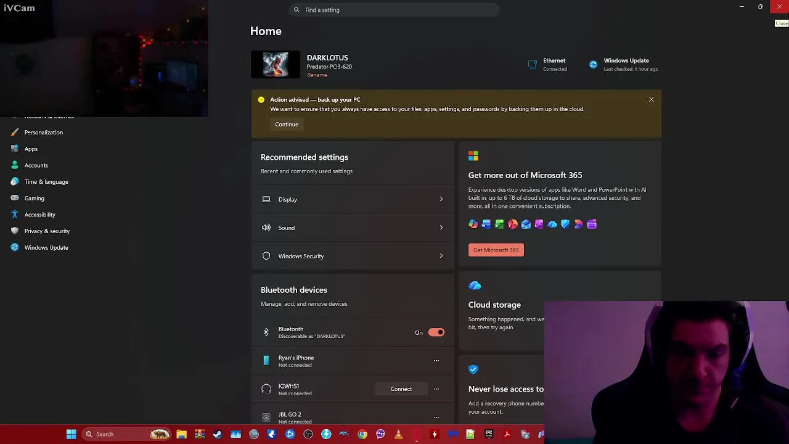This screenshot has width=789, height=444.
Task: Open Epic Games Launcher from taskbar
Action: [489, 434]
